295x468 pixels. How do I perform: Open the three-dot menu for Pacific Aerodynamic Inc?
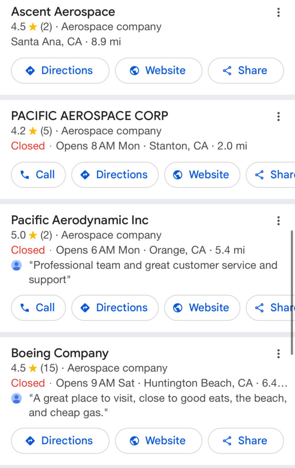tap(278, 221)
